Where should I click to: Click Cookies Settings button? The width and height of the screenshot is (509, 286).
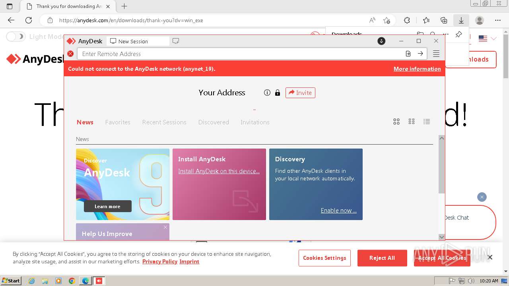324,258
